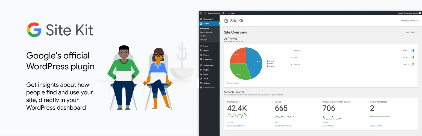Open Analytics source link under Goals Completed
Image resolution: width=422 pixels, height=136 pixels.
tap(379, 126)
